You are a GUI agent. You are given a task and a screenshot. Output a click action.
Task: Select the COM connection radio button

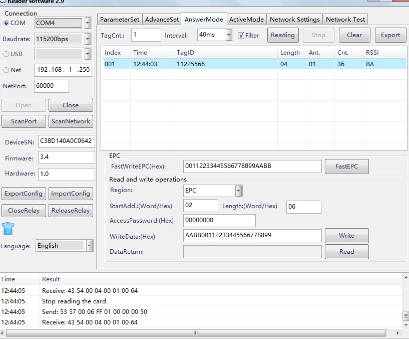click(x=7, y=23)
